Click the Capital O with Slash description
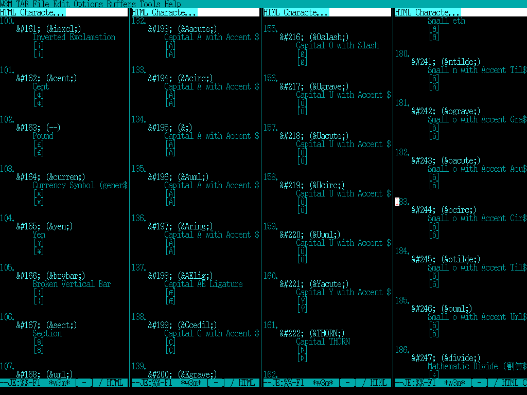527x395 pixels. [x=338, y=45]
